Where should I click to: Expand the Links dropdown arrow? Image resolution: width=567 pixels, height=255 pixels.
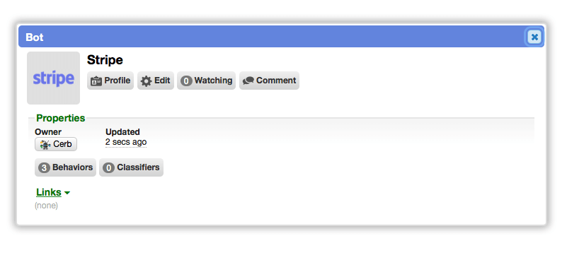coord(67,193)
